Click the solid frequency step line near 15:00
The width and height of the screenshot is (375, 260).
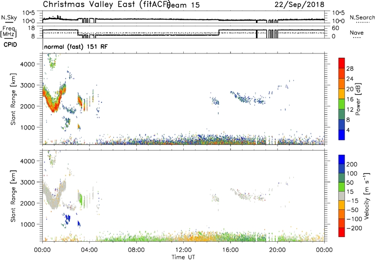[x=219, y=32]
